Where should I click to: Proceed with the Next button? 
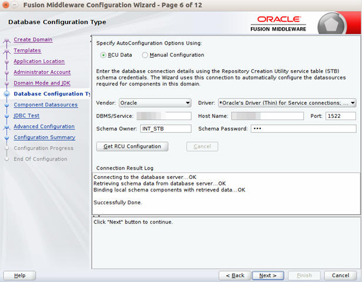pyautogui.click(x=268, y=276)
